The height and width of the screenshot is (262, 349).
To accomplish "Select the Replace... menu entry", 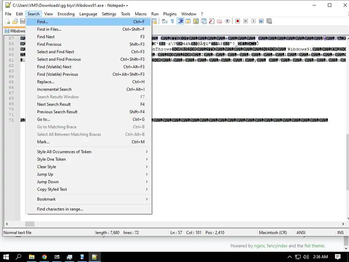I will coord(89,82).
